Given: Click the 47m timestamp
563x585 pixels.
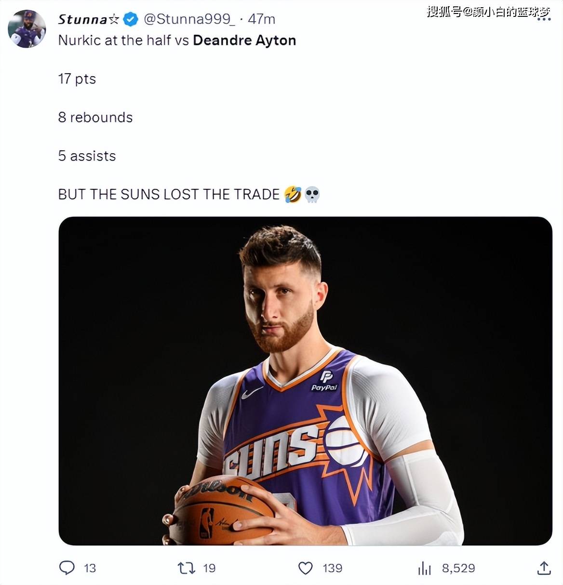Looking at the screenshot, I should click(x=262, y=19).
